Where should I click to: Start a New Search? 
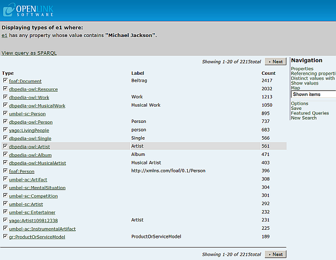pos(304,118)
